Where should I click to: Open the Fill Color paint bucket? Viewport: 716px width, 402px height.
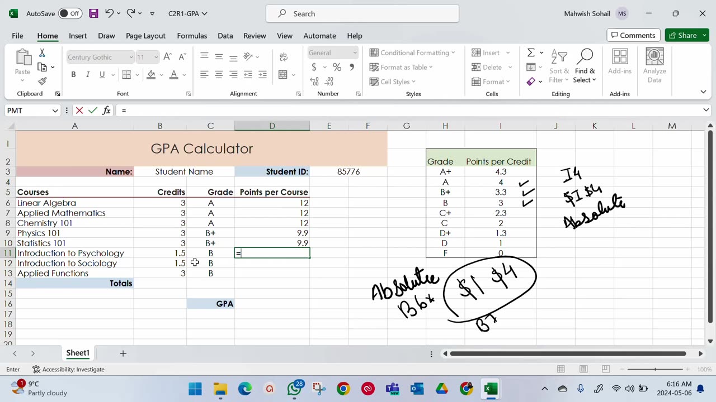(151, 75)
